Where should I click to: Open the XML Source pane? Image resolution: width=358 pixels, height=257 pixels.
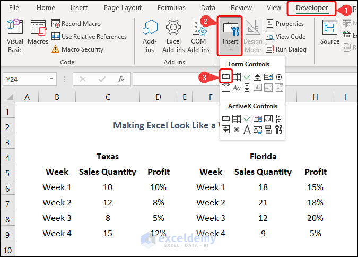pyautogui.click(x=330, y=32)
